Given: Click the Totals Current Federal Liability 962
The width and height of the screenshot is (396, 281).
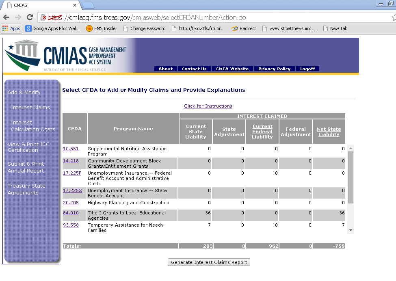Looking at the screenshot, I should pyautogui.click(x=273, y=246).
